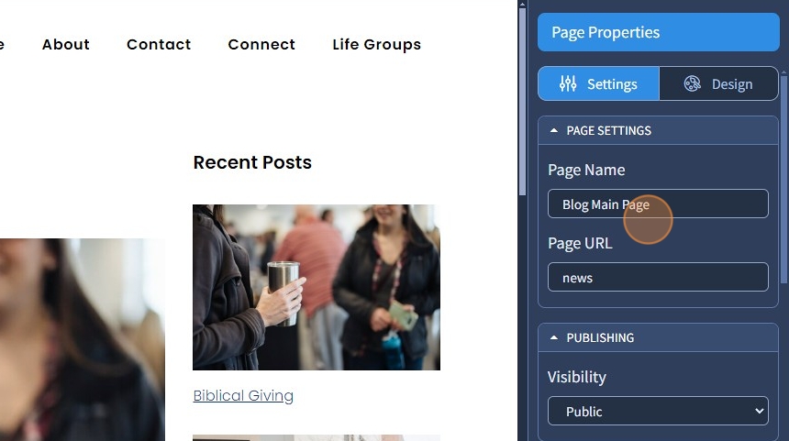Click the large blurred featured image
Viewport: 789px width, 441px height.
(82, 339)
